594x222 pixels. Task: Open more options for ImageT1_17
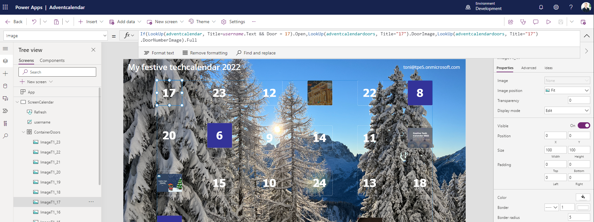pos(91,202)
